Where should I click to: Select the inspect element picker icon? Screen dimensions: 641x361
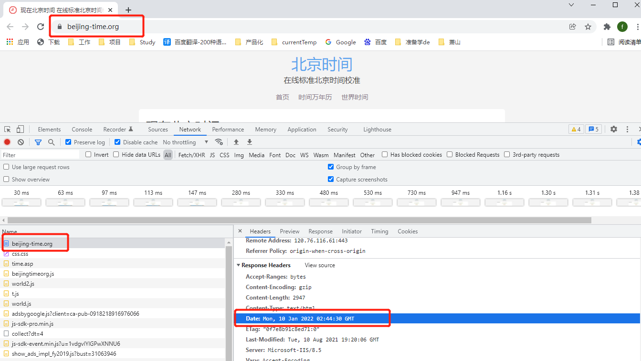pos(8,129)
